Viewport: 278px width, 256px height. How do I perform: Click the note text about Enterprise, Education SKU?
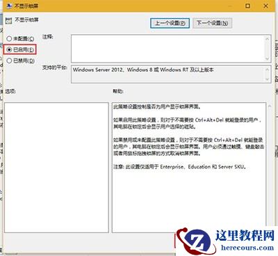coord(180,167)
